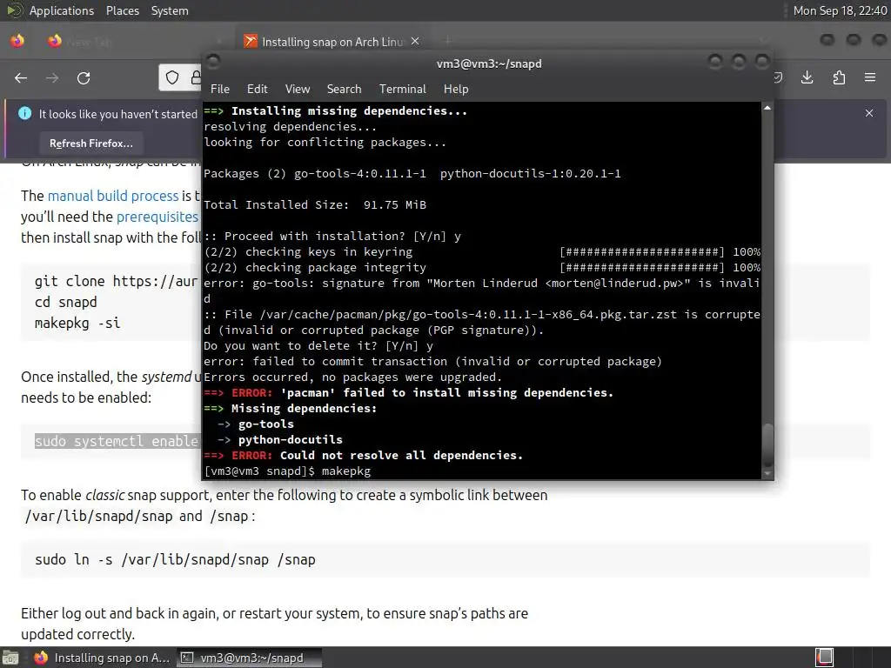Click the terminal title bar vm3@vm3:~/snapd

[x=489, y=63]
